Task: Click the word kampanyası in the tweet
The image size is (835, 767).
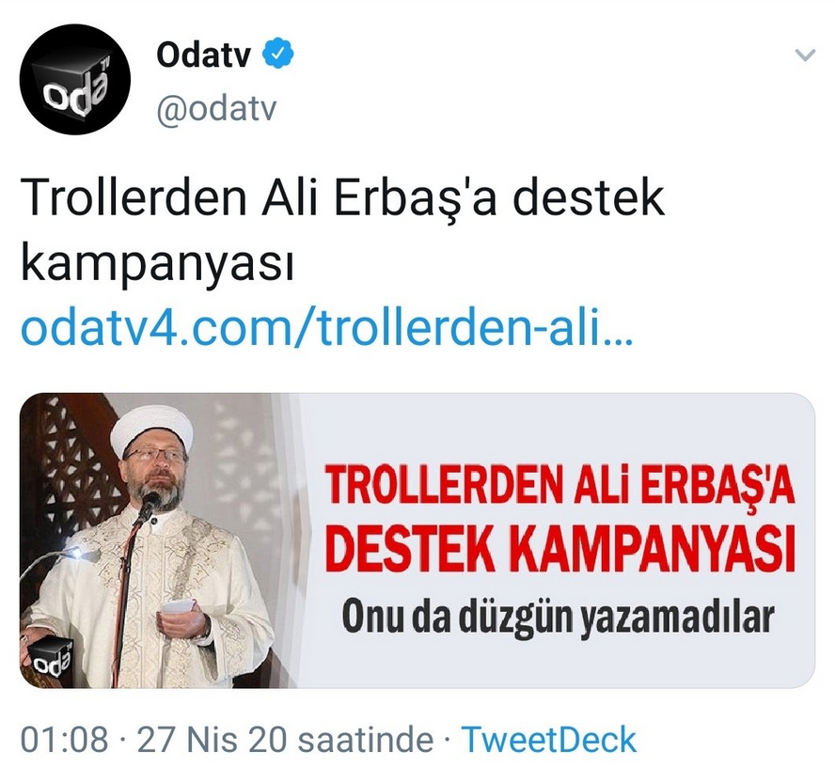Action: (158, 264)
